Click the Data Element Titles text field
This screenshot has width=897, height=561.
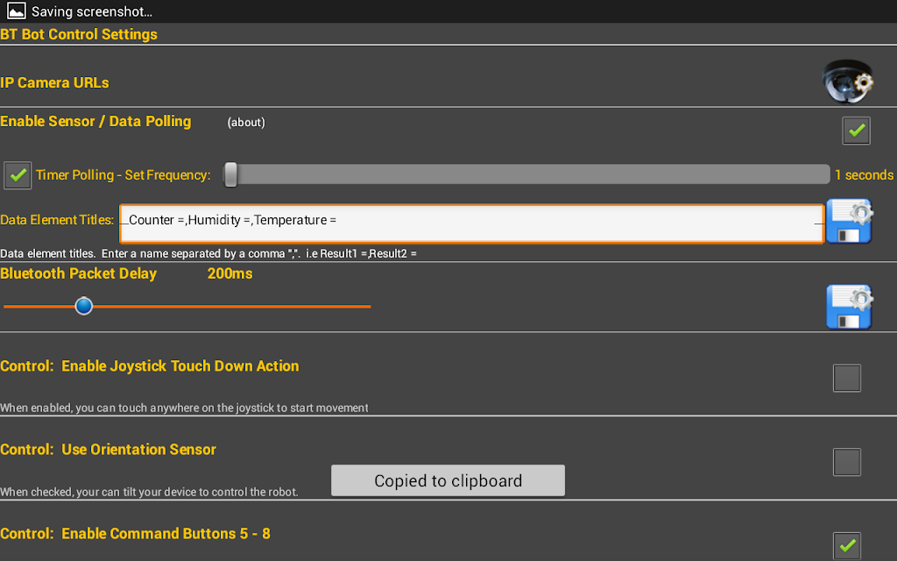point(471,224)
